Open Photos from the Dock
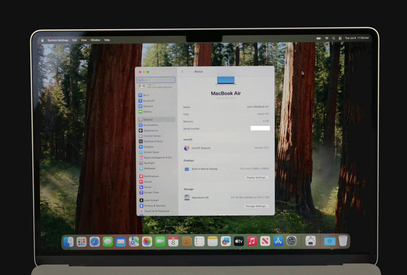 147,242
